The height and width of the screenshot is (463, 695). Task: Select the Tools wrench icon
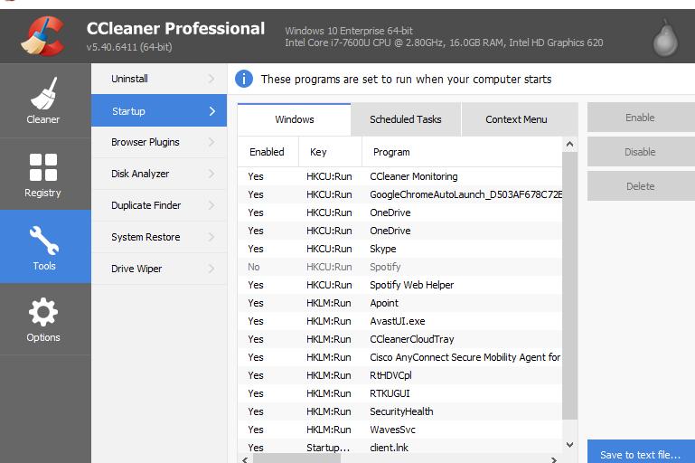coord(44,246)
